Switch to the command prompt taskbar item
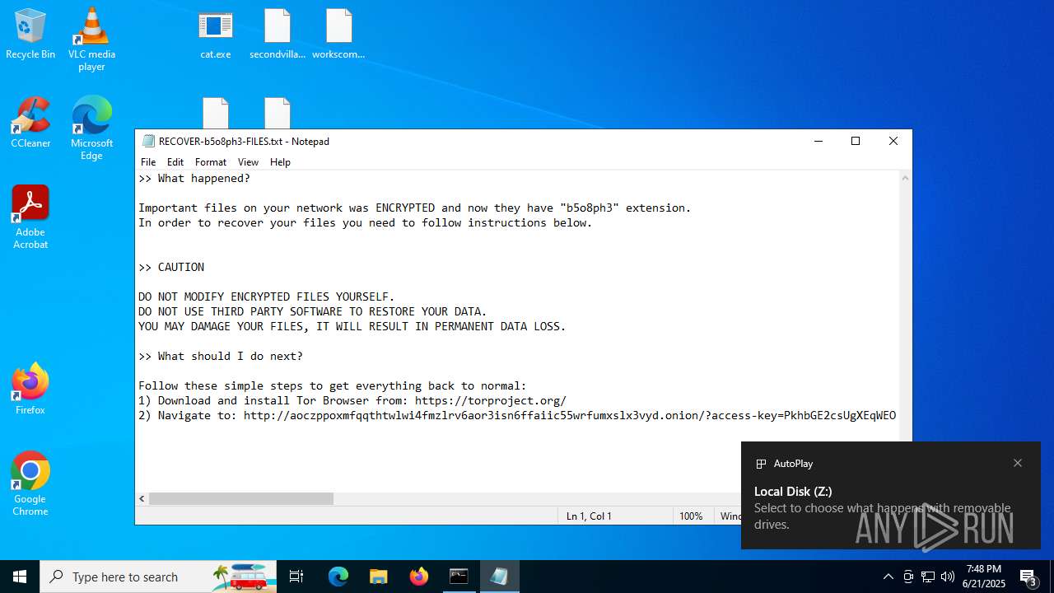Image resolution: width=1054 pixels, height=593 pixels. click(459, 577)
